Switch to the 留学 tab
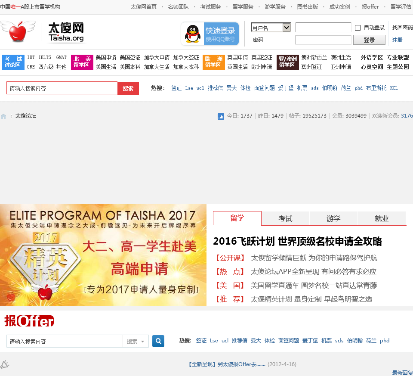The width and height of the screenshot is (413, 376). click(237, 218)
